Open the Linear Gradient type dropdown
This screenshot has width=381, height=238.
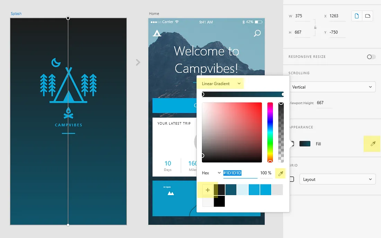tap(221, 83)
